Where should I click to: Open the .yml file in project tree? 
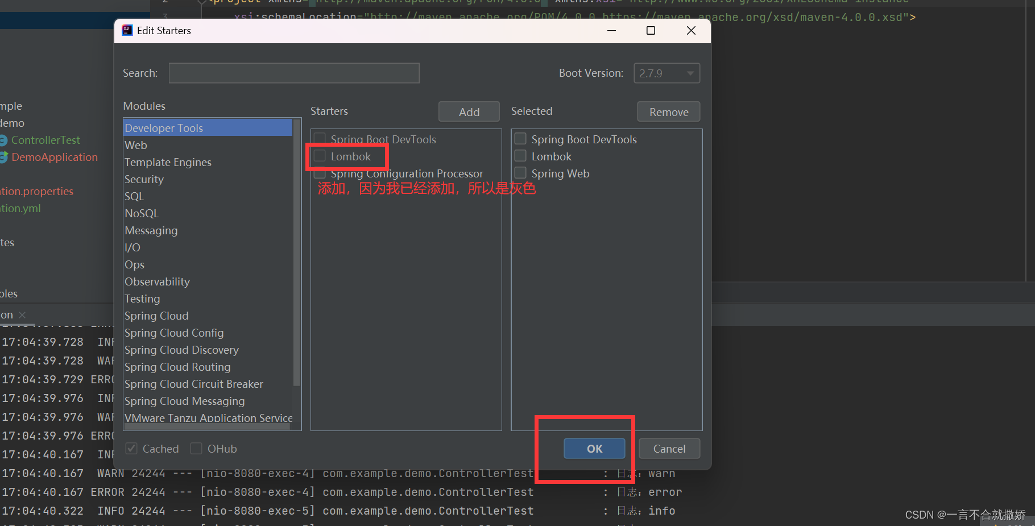click(20, 208)
